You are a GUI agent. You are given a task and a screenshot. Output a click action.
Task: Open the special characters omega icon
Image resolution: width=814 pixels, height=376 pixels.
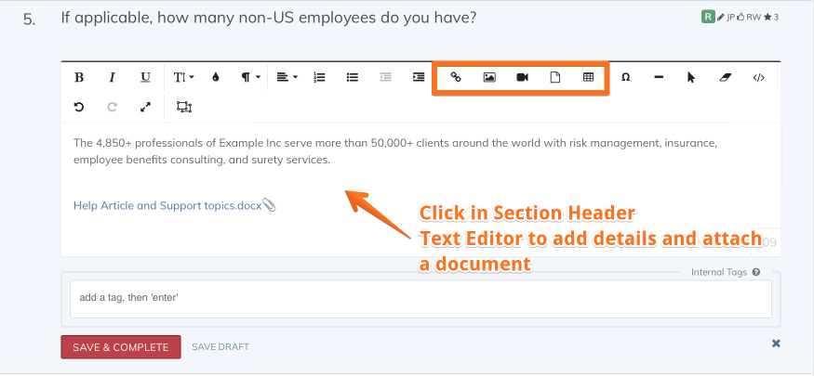coord(625,78)
